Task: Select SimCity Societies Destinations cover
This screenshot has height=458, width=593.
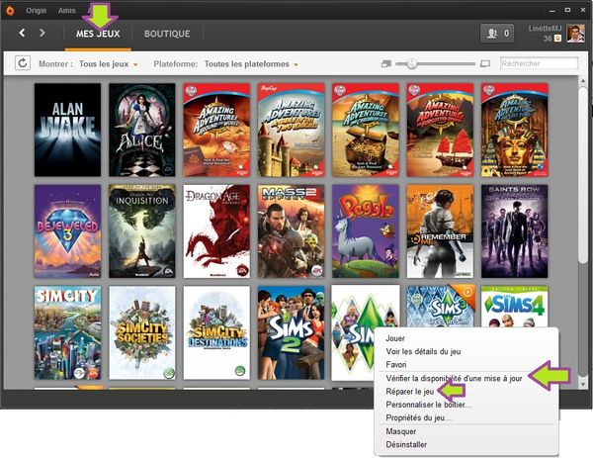Action: pyautogui.click(x=216, y=332)
